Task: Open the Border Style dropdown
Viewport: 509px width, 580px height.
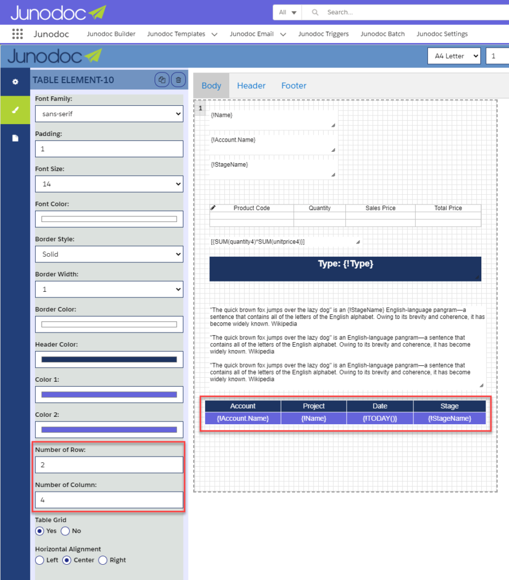Action: pyautogui.click(x=109, y=254)
